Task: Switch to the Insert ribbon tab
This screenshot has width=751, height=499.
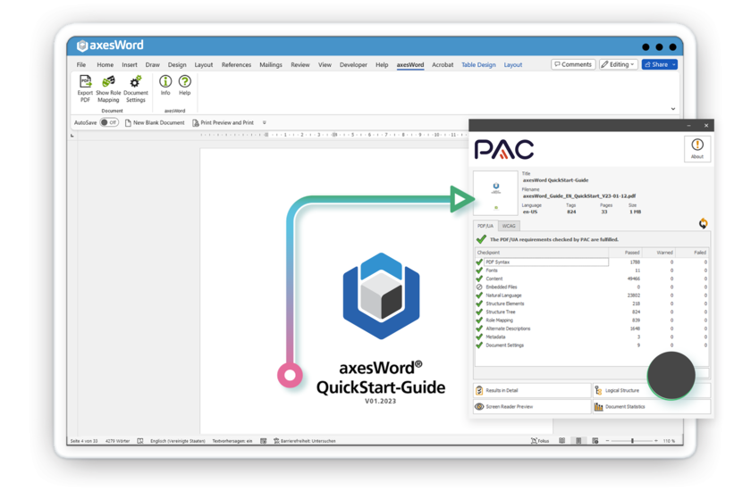Action: (130, 64)
